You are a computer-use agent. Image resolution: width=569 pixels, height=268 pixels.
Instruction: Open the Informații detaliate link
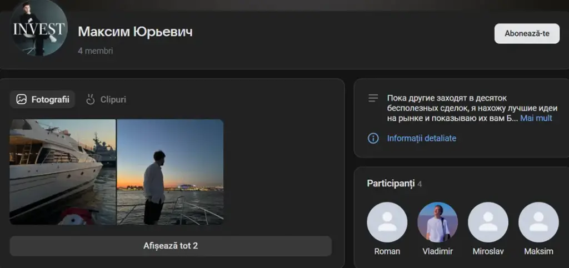(x=422, y=138)
